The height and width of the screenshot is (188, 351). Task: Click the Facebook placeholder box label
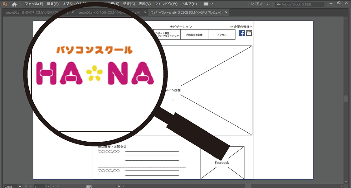click(222, 162)
